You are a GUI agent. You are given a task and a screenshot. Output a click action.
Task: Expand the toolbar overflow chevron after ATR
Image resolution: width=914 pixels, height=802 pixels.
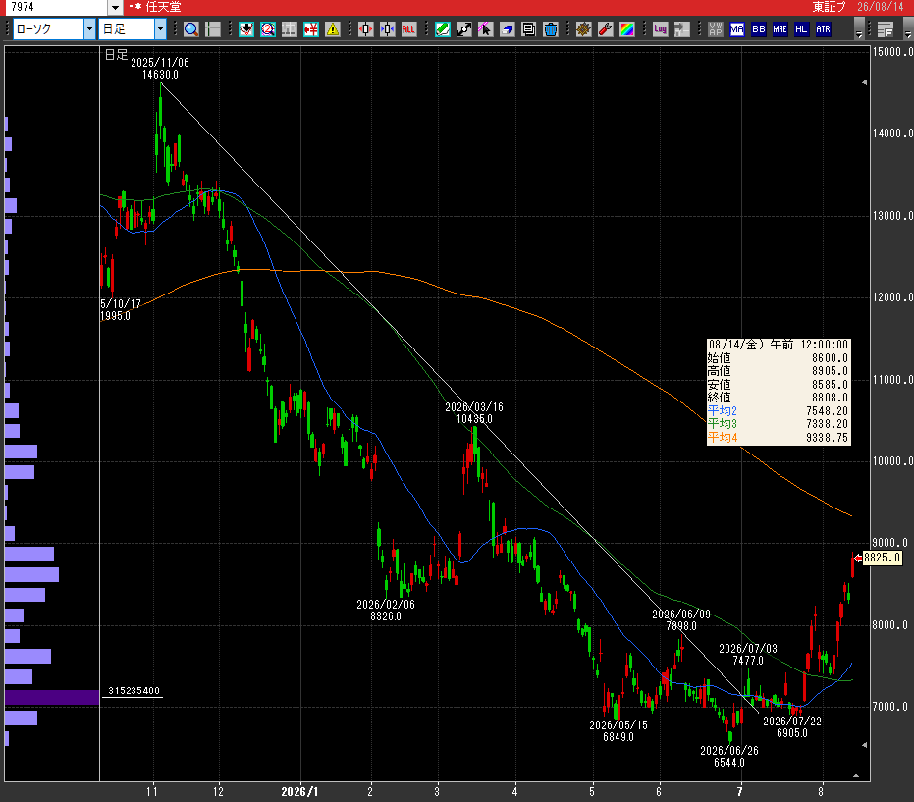coord(859,29)
